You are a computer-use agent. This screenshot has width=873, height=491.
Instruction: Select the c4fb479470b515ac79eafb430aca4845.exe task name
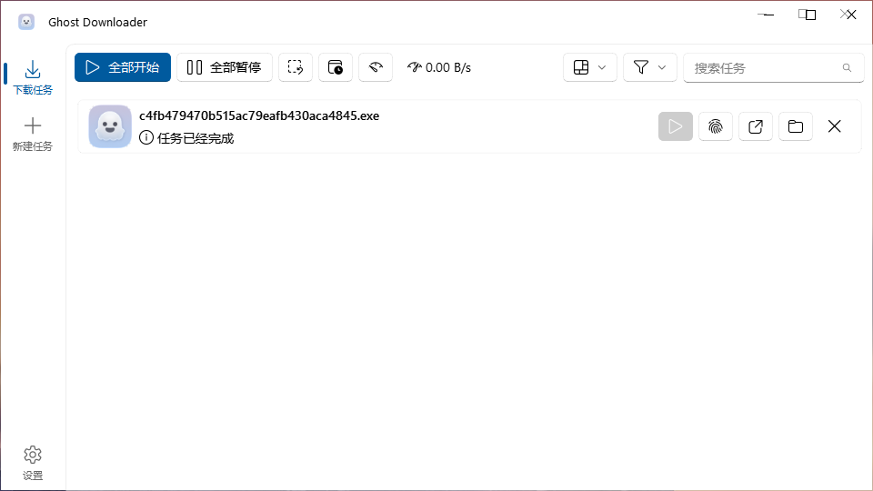point(259,115)
